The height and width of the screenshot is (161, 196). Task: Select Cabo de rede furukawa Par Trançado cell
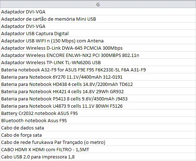click(x=98, y=142)
